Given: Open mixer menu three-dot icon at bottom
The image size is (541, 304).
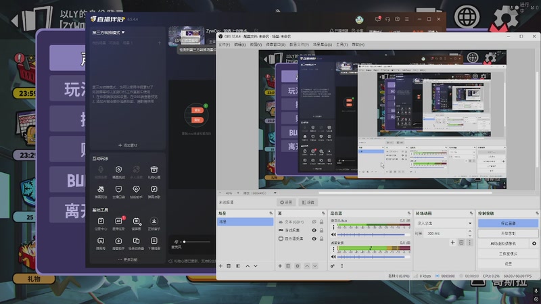Looking at the screenshot, I should point(342,266).
